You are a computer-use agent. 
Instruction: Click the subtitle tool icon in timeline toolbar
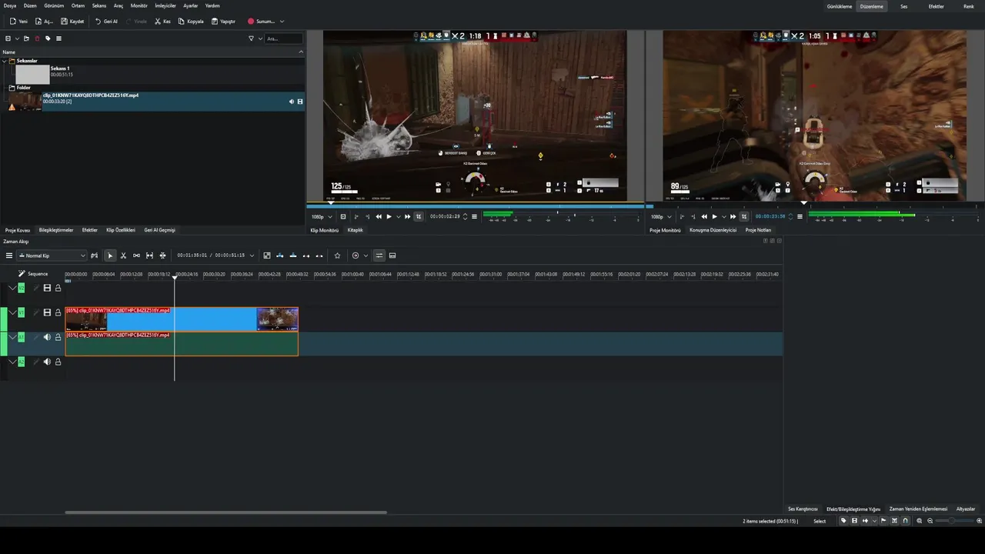pyautogui.click(x=392, y=255)
